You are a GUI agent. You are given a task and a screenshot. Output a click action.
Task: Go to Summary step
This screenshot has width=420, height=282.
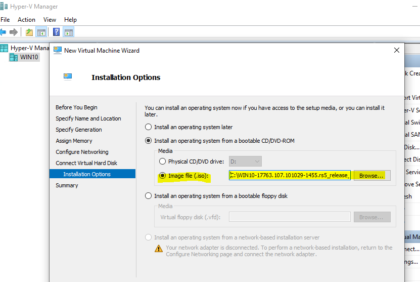pos(67,185)
